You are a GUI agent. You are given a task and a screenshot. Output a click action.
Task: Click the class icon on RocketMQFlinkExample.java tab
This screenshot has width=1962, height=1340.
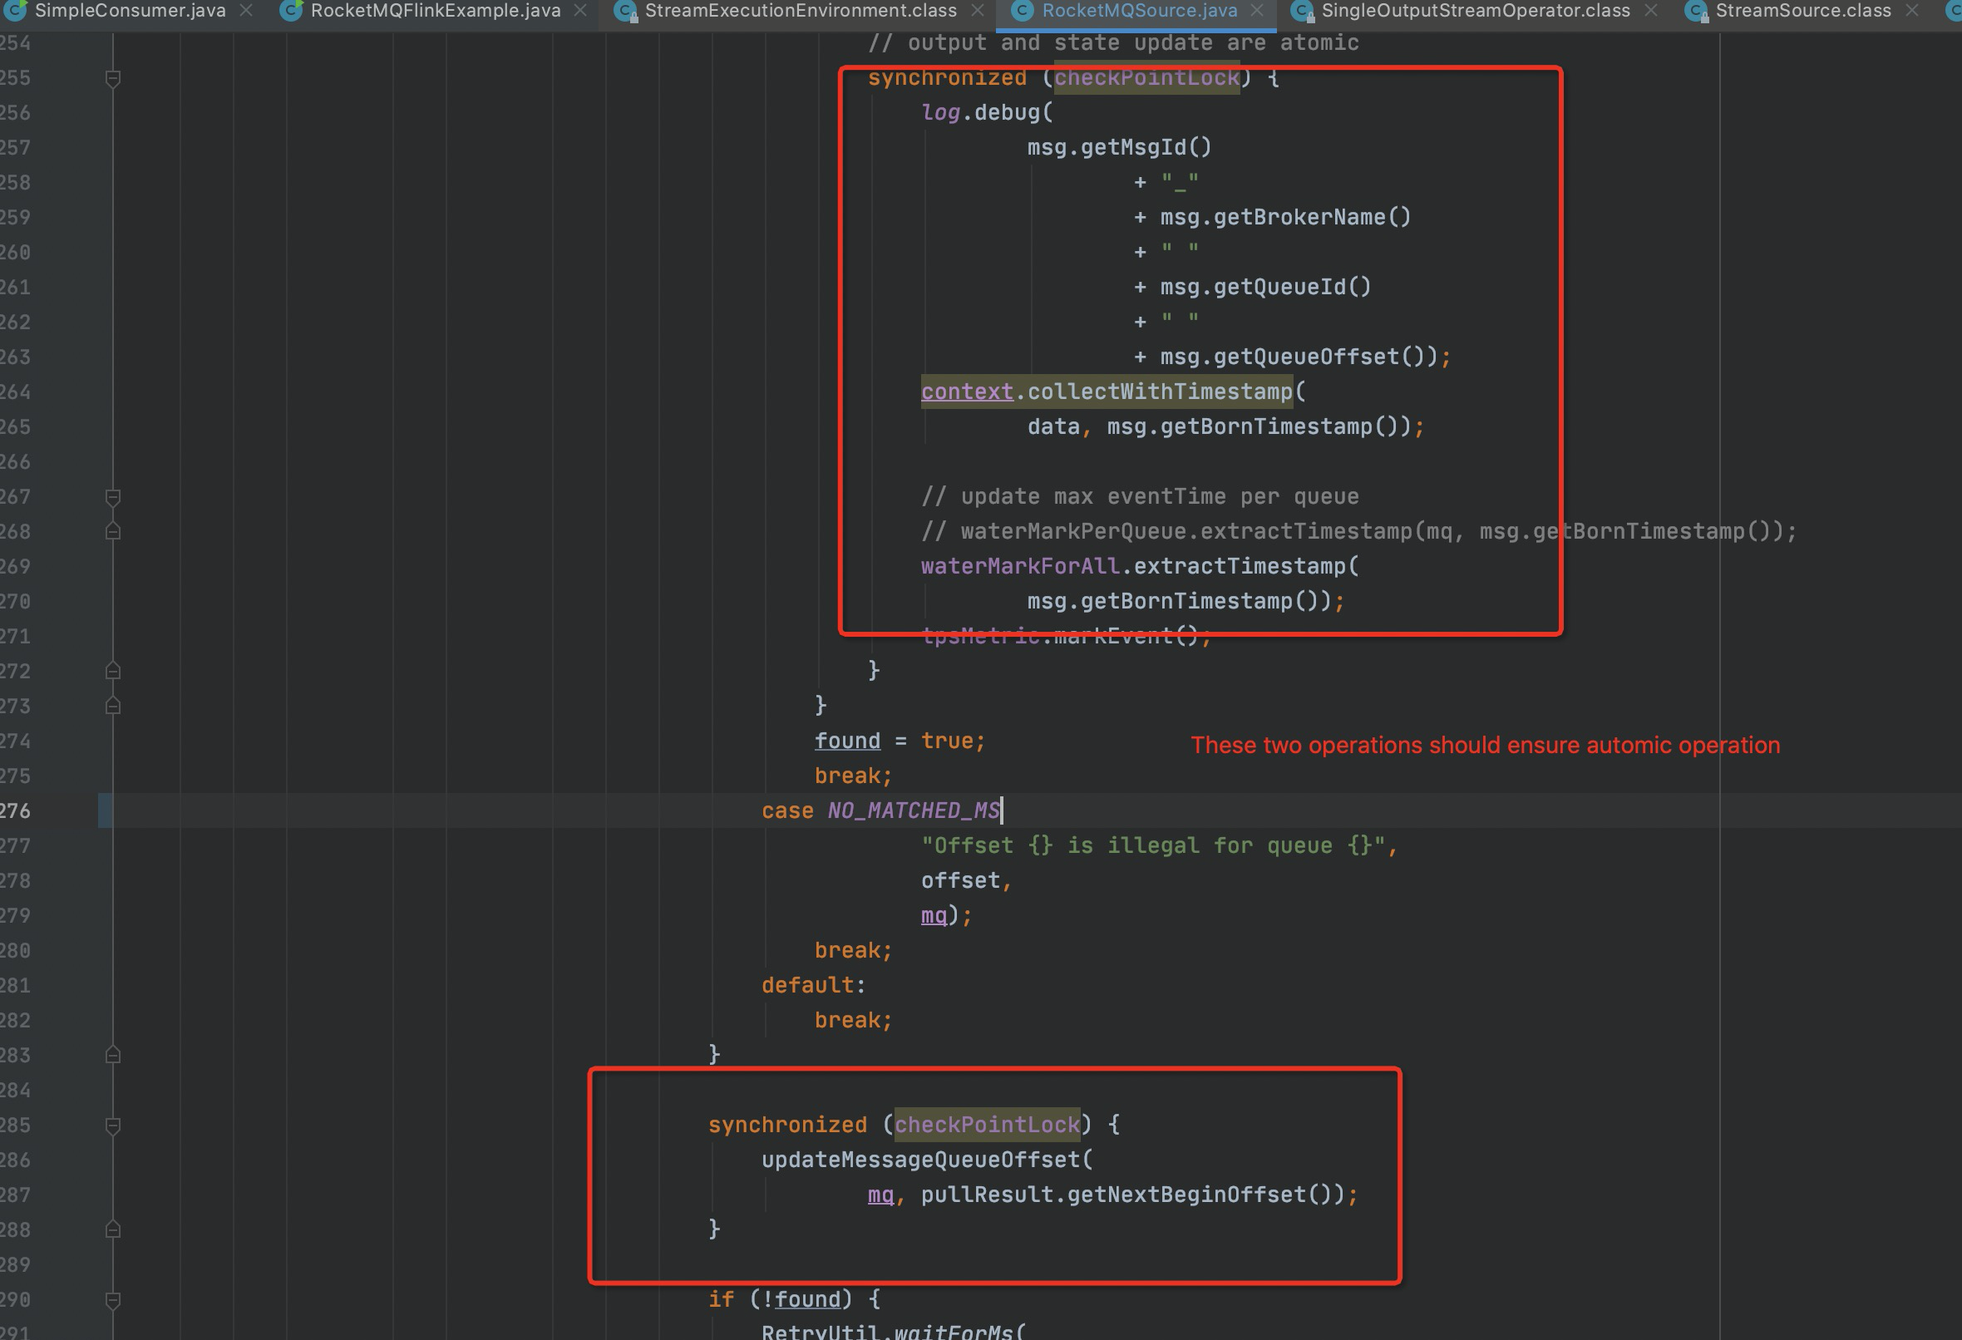[291, 11]
